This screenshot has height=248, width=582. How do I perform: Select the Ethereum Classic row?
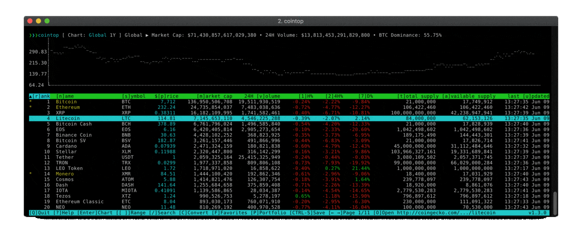coord(289,202)
